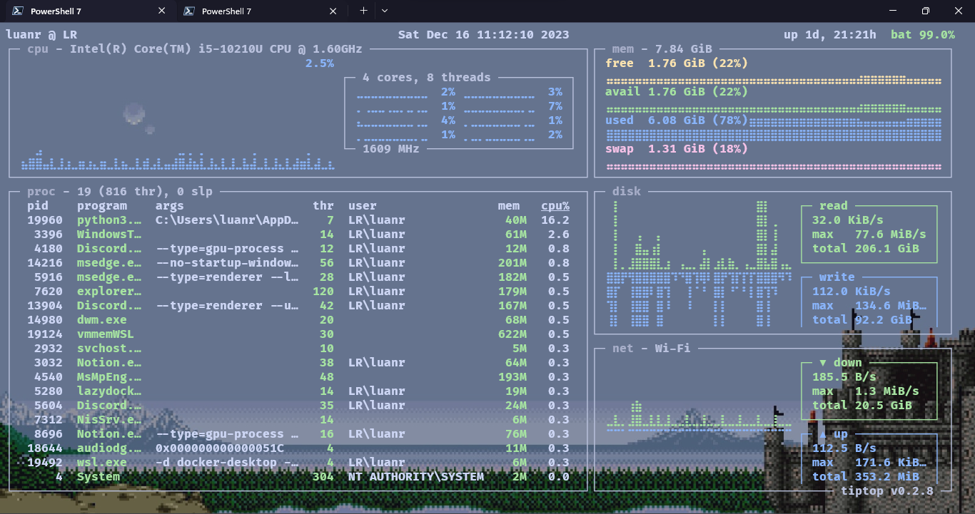Image resolution: width=975 pixels, height=514 pixels.
Task: Click the user column header
Action: click(363, 206)
